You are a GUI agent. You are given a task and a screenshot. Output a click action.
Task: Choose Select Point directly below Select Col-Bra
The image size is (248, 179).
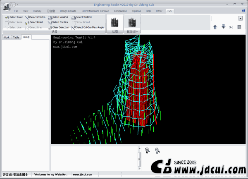click(x=34, y=22)
